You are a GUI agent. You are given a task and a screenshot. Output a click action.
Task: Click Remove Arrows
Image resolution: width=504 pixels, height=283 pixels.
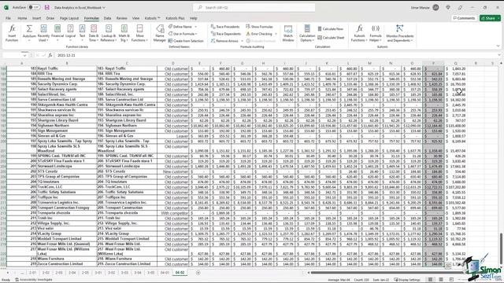pos(224,41)
